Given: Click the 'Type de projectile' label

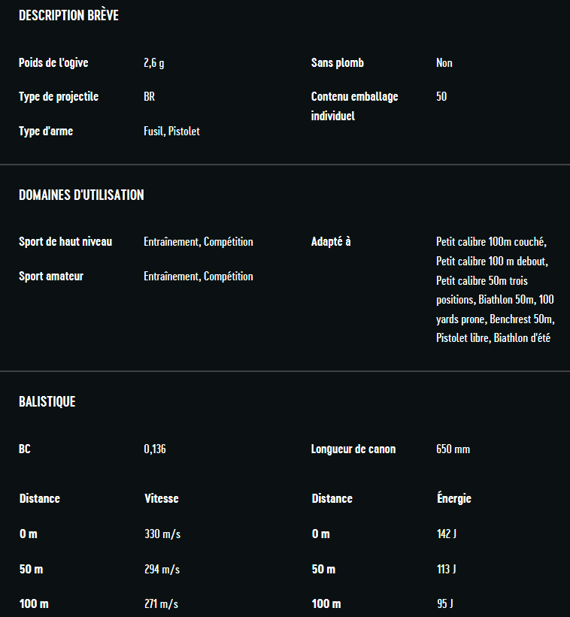Looking at the screenshot, I should (59, 97).
